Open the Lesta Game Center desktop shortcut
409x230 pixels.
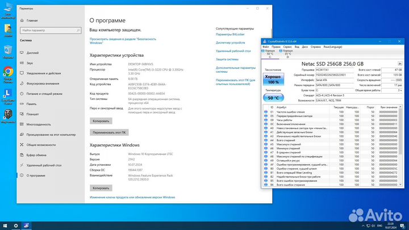tap(8, 97)
